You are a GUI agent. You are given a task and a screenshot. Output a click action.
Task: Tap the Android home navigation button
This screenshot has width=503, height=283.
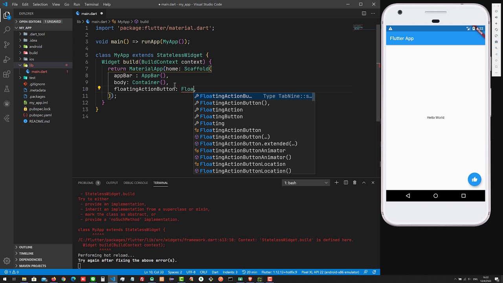(x=435, y=196)
